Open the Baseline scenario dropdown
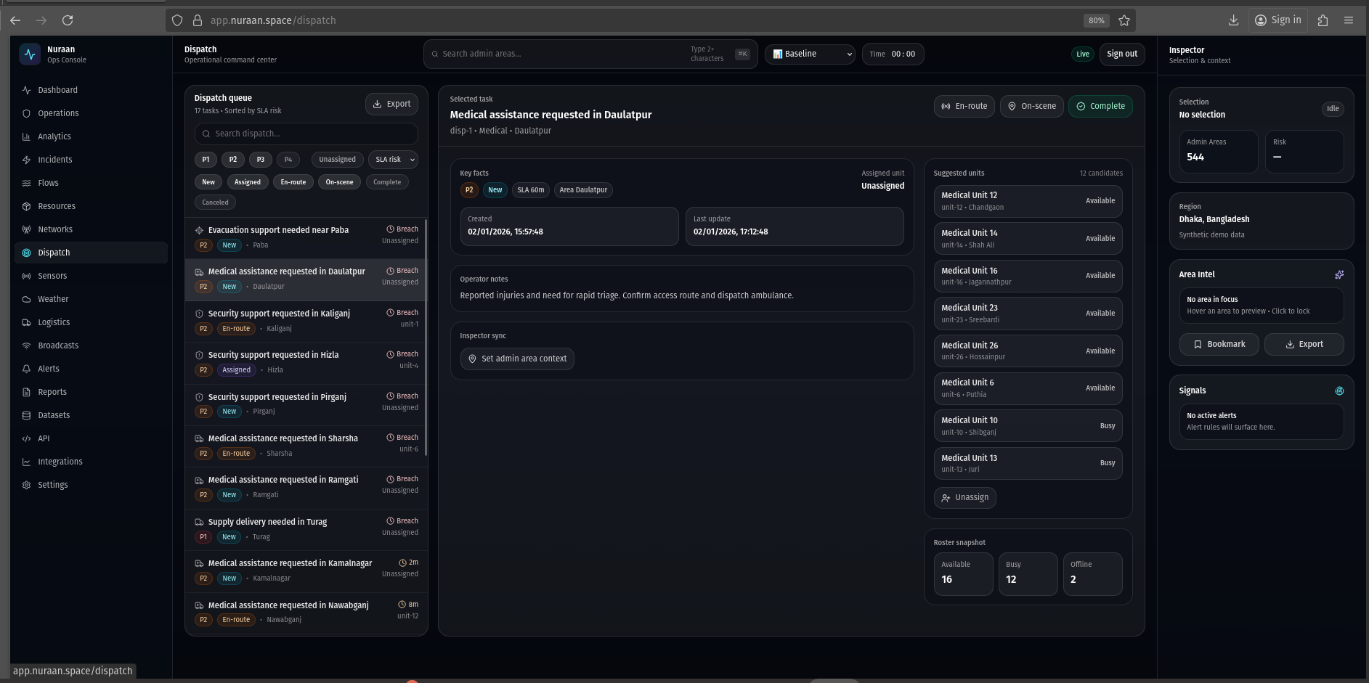This screenshot has width=1369, height=683. [x=810, y=54]
